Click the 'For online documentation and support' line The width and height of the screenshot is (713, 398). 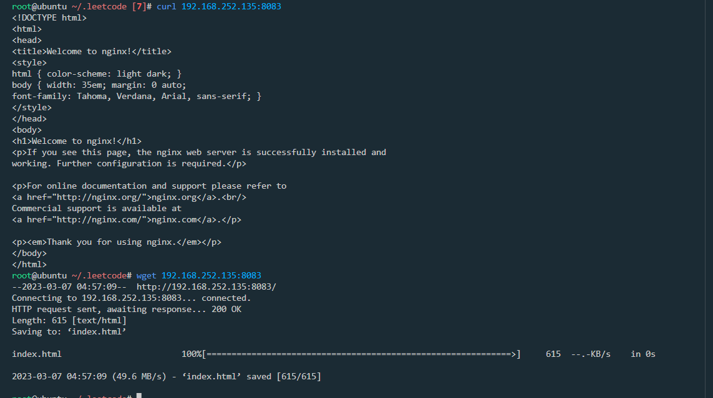click(149, 186)
